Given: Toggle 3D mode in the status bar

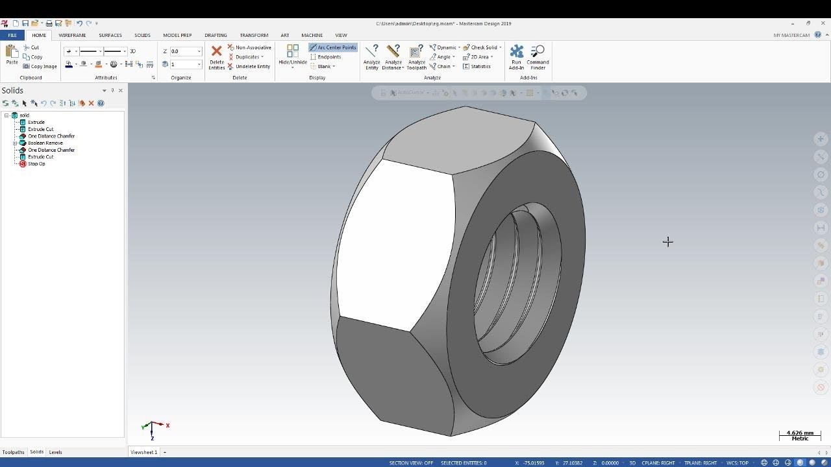Looking at the screenshot, I should pyautogui.click(x=632, y=463).
